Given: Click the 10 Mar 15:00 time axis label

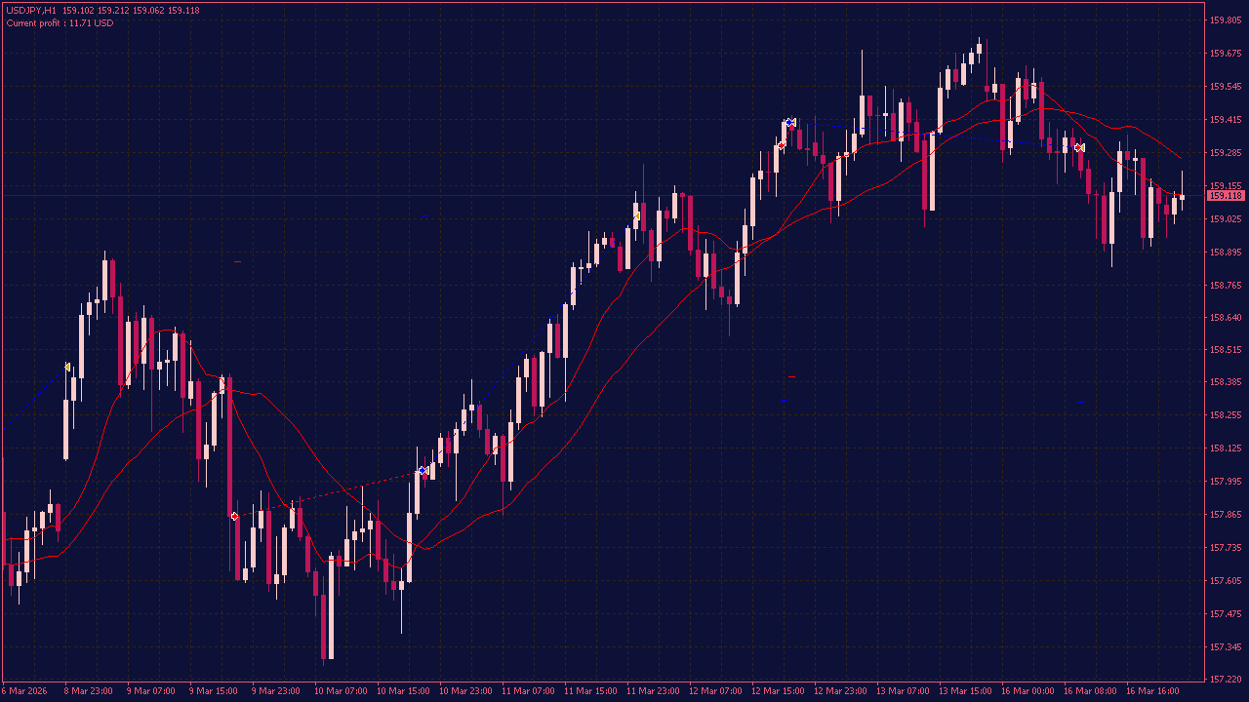Looking at the screenshot, I should tap(403, 691).
